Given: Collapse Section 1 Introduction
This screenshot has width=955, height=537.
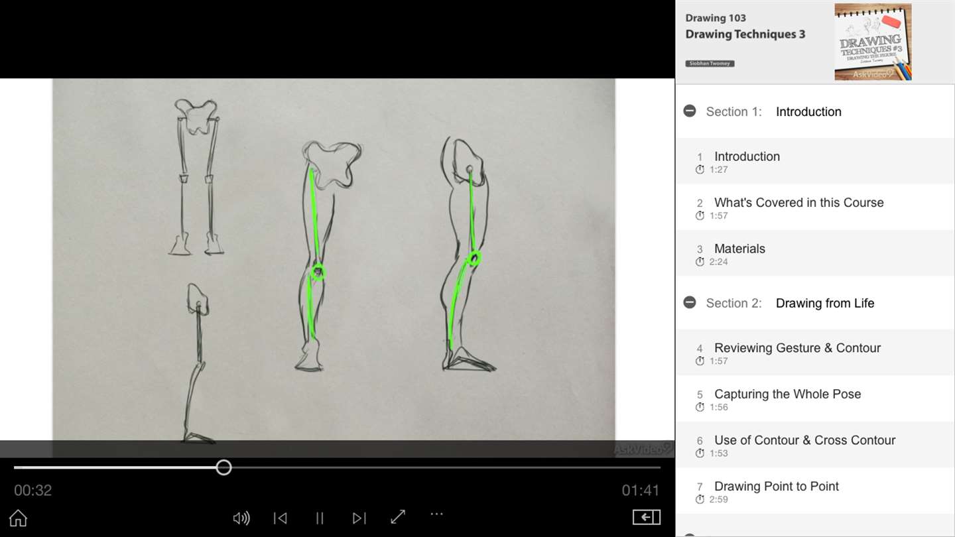Looking at the screenshot, I should click(690, 111).
